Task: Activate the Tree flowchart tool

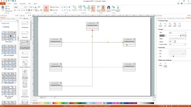Action: (x=89, y=8)
